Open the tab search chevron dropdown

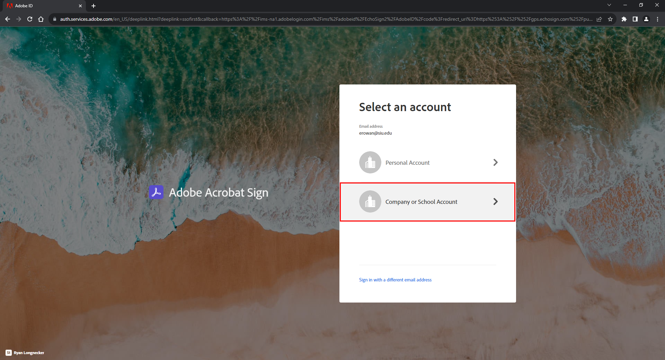(x=609, y=5)
